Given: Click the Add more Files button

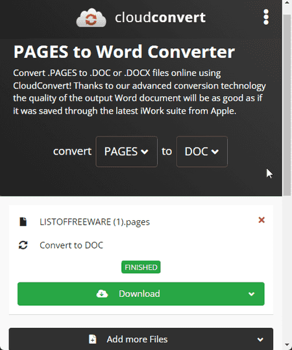Looking at the screenshot, I should [x=141, y=339].
